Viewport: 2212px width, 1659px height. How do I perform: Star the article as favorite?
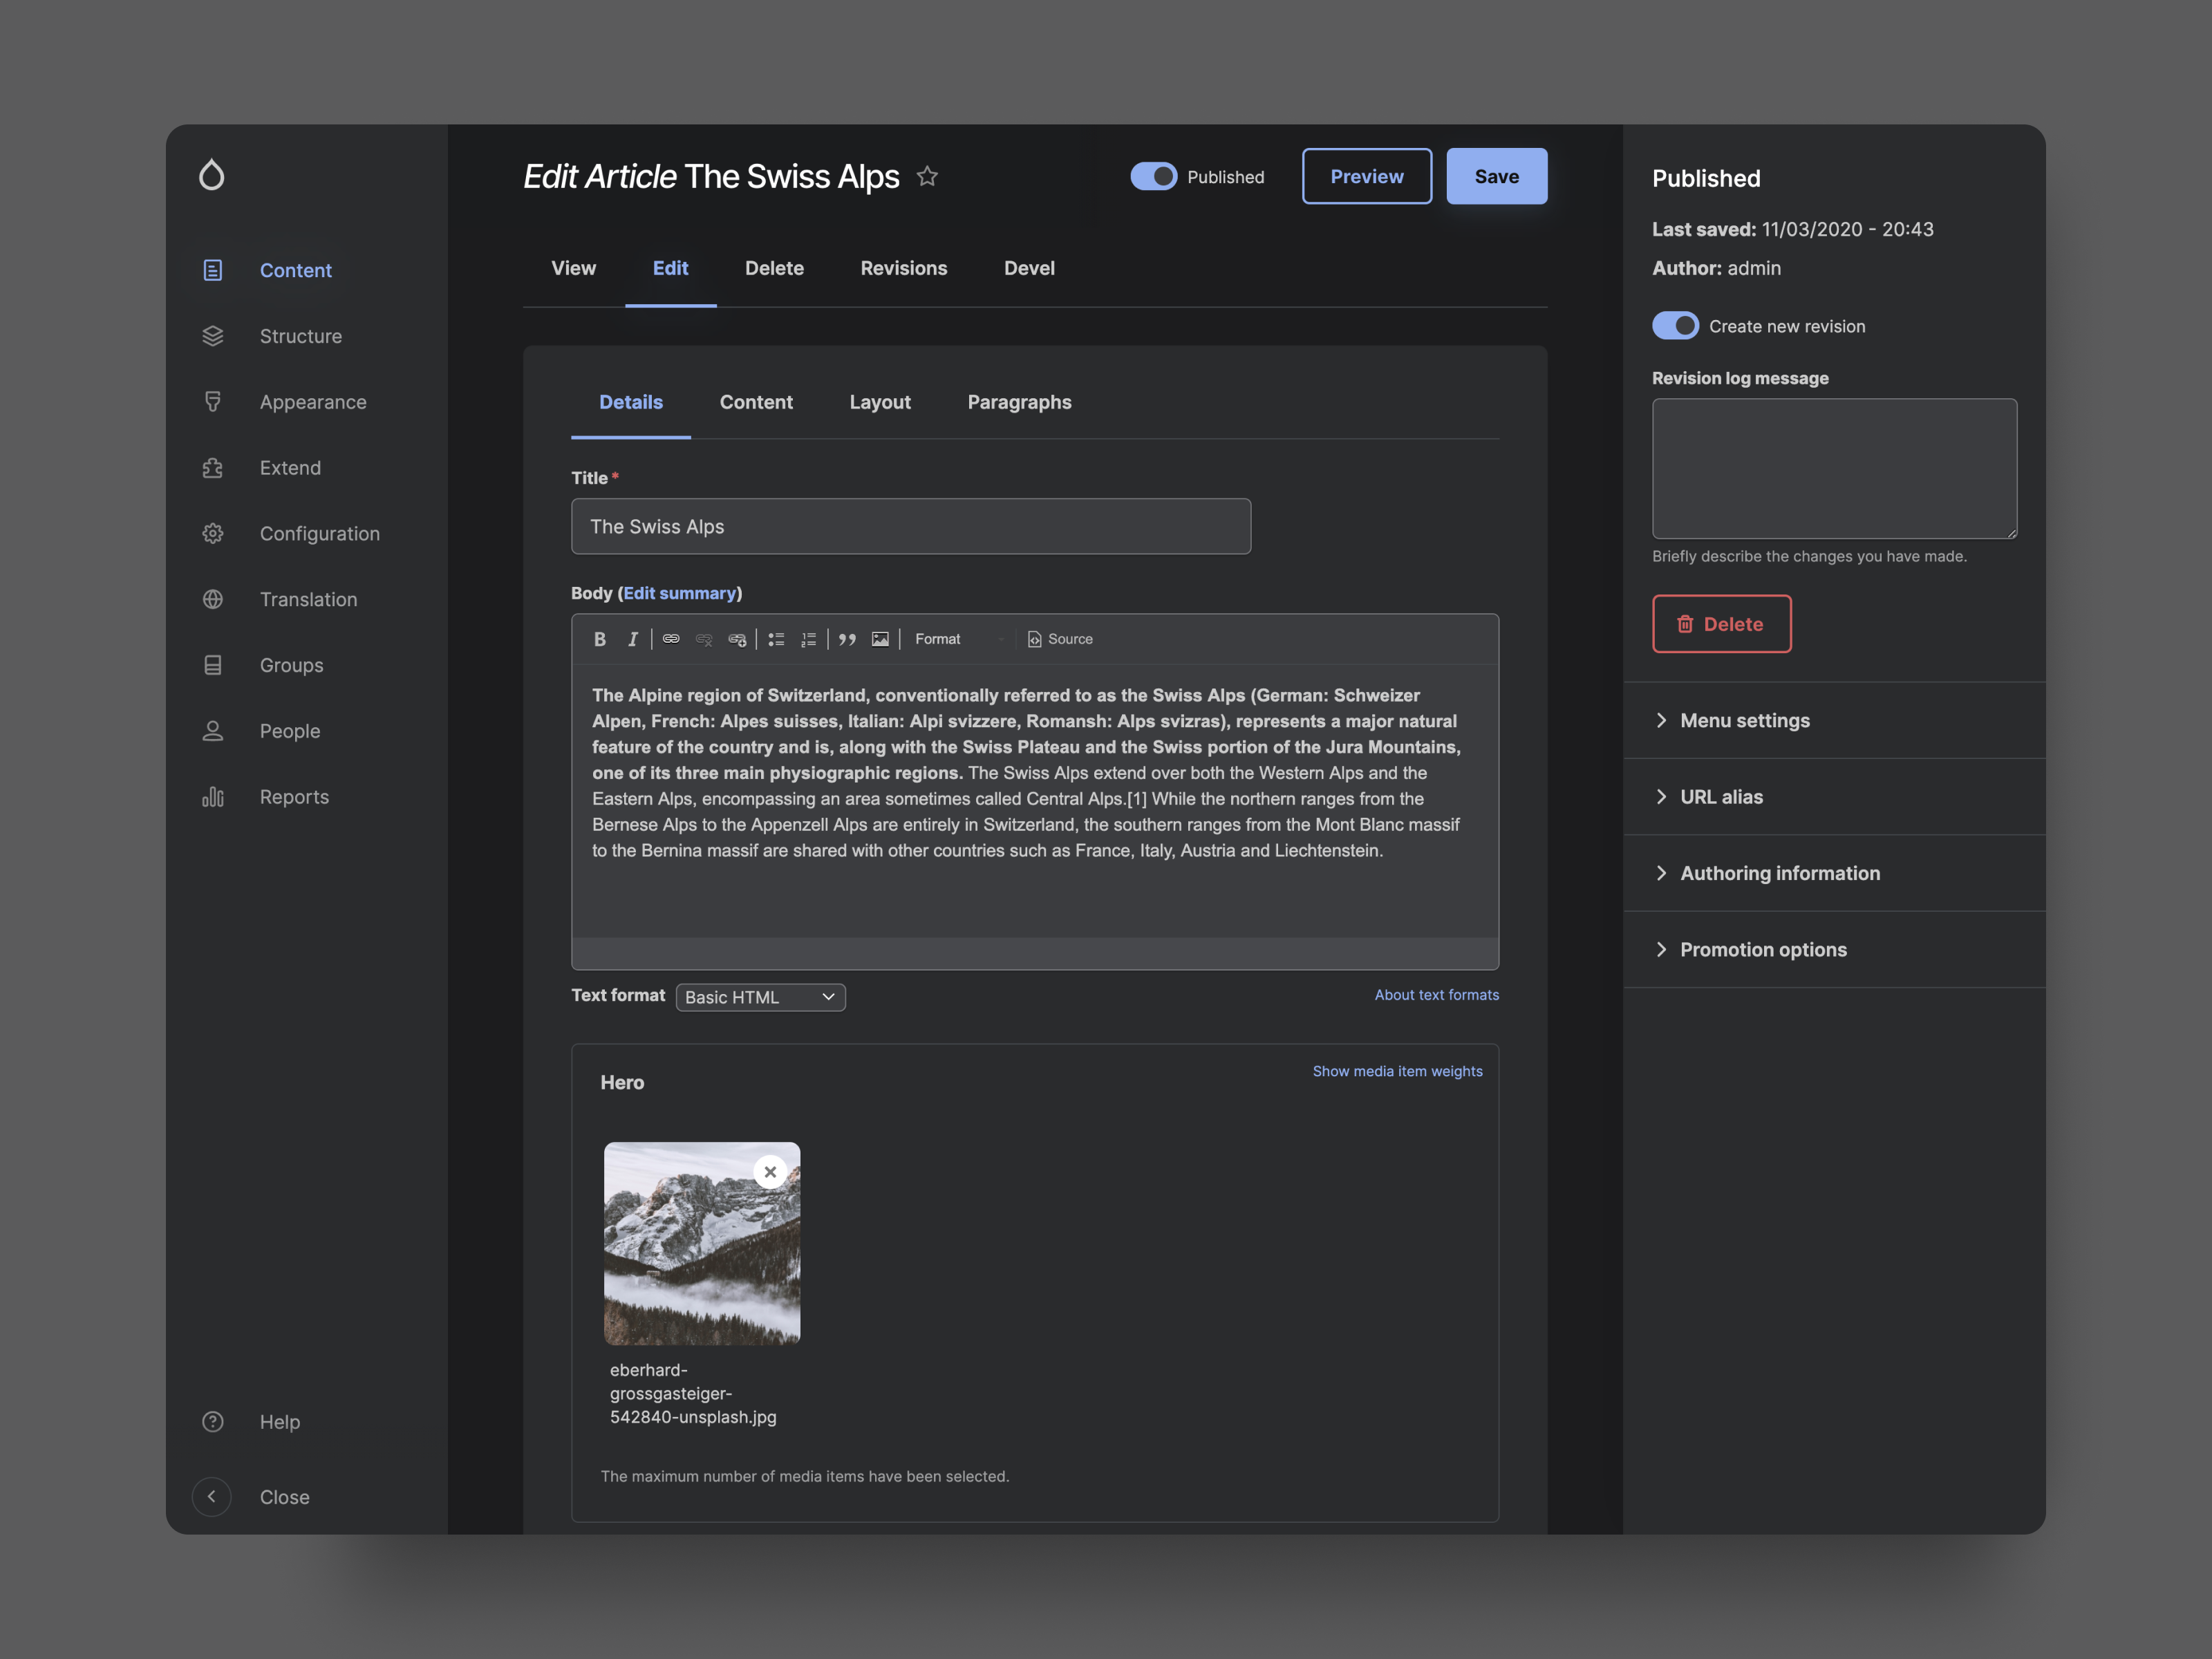(927, 177)
